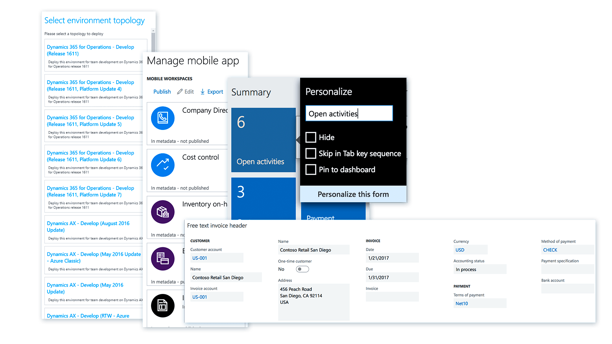Publish the mobile workspace

click(x=162, y=92)
